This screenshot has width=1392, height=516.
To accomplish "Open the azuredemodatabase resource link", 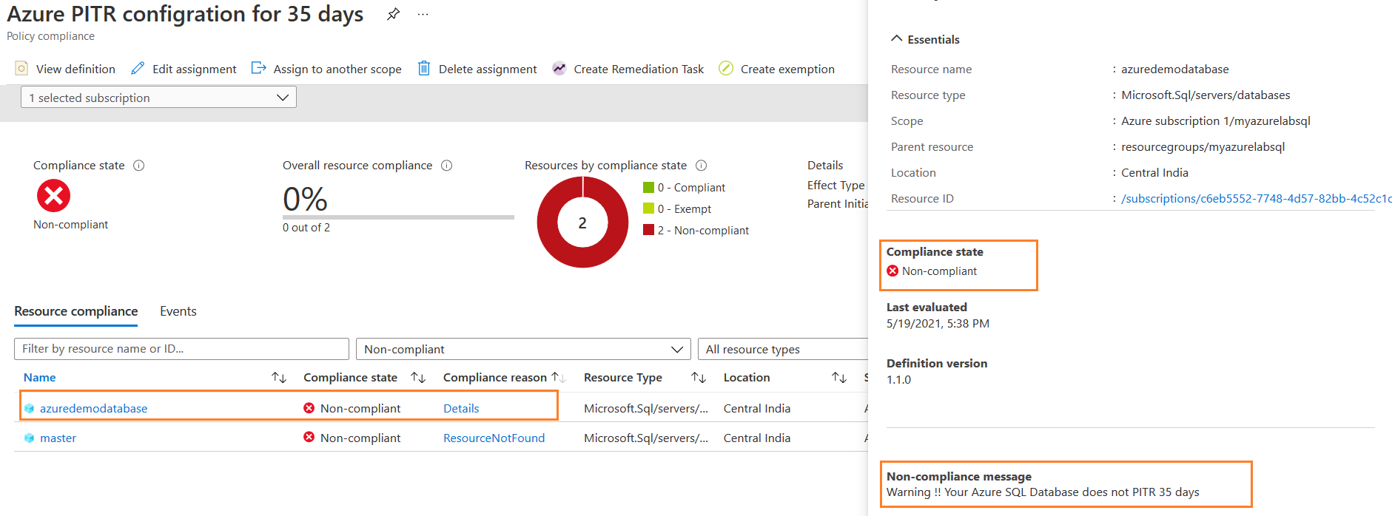I will [93, 408].
